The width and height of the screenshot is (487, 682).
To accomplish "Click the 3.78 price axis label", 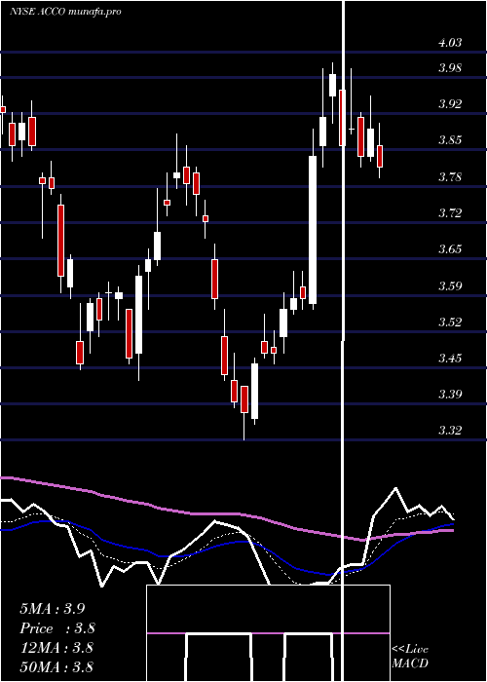I will coord(450,177).
